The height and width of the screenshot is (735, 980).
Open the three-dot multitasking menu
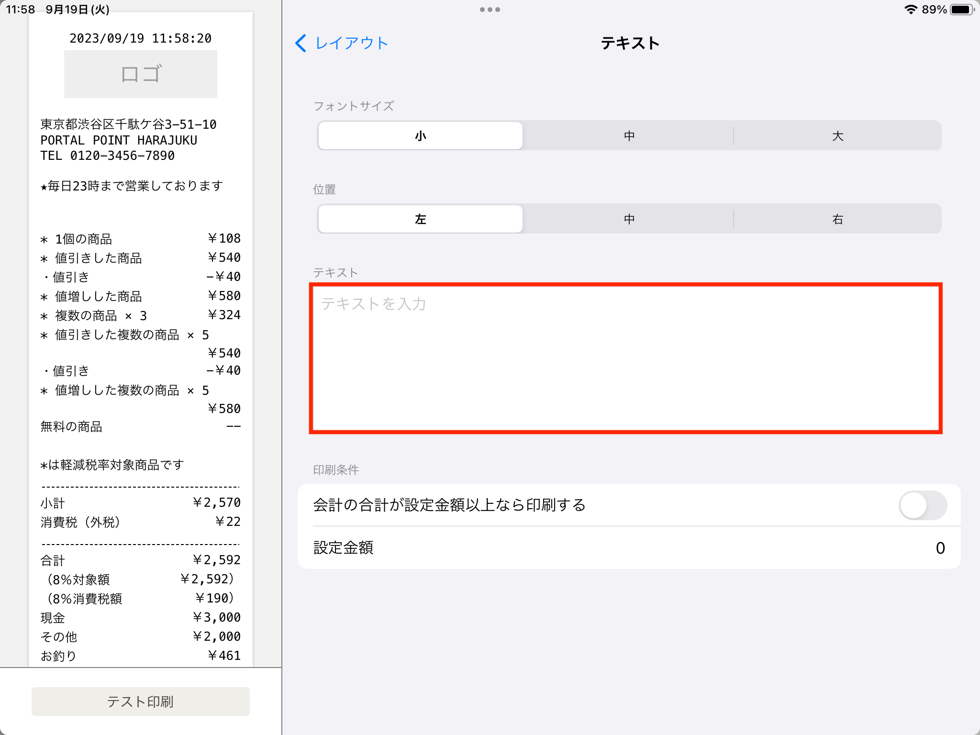click(490, 10)
